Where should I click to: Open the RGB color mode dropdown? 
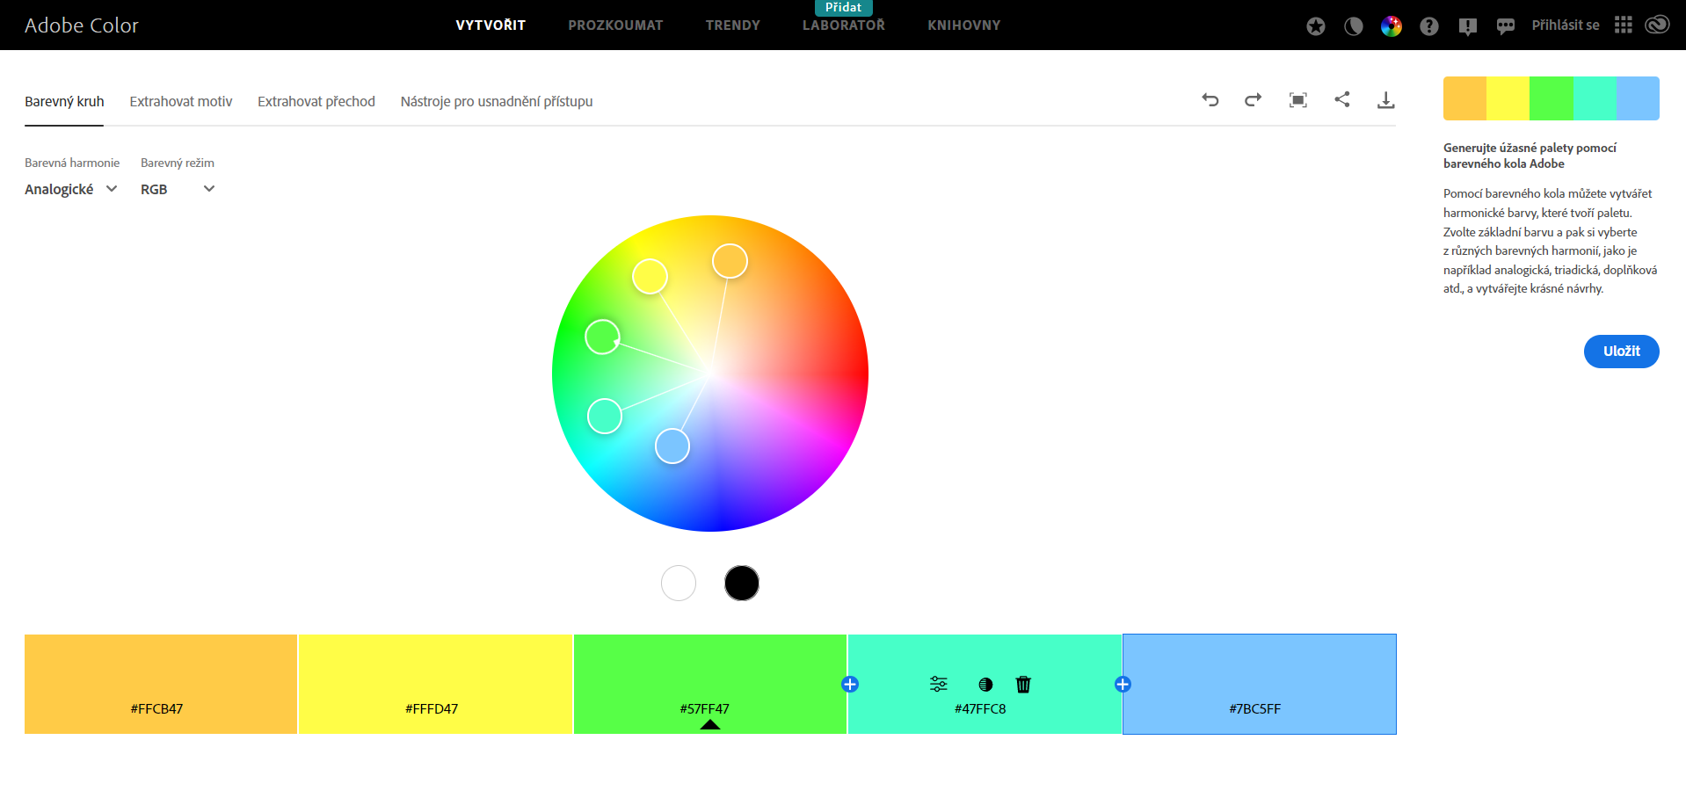click(178, 189)
